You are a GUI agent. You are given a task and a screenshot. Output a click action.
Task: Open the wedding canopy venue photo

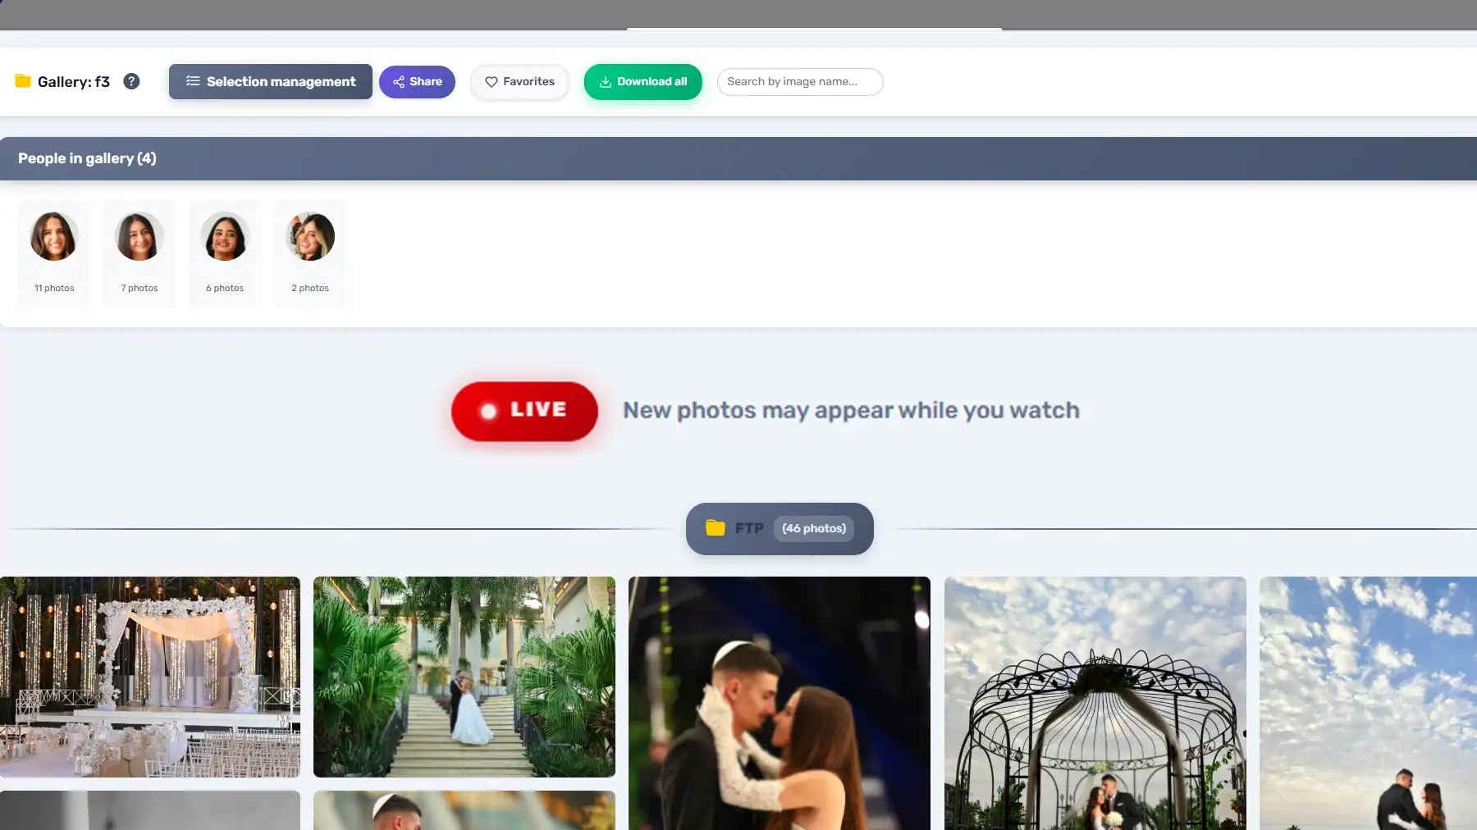(x=150, y=677)
